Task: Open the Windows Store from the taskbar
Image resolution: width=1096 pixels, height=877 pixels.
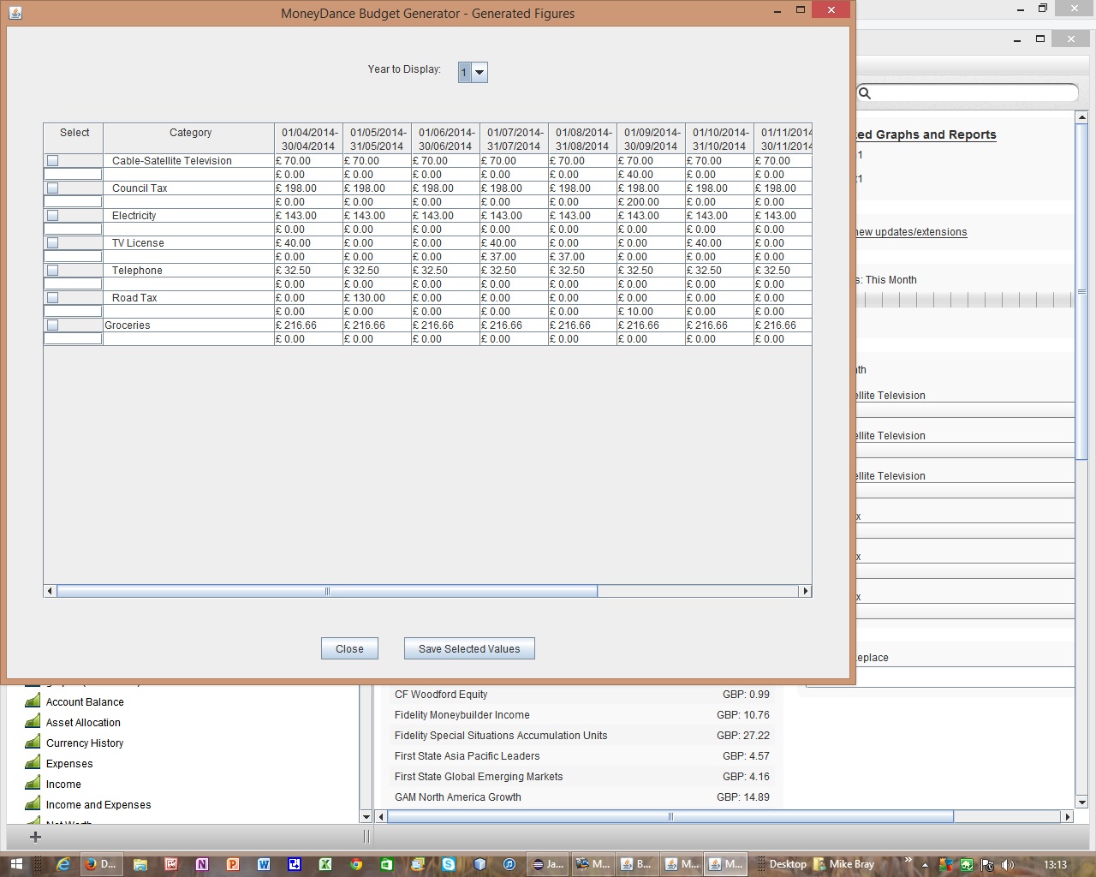Action: [x=387, y=864]
